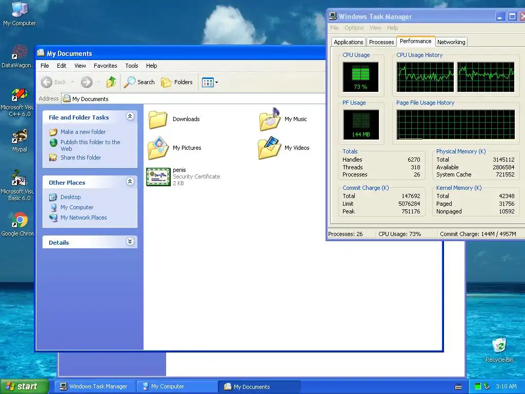Open the Help menu in My Documents

coord(151,66)
